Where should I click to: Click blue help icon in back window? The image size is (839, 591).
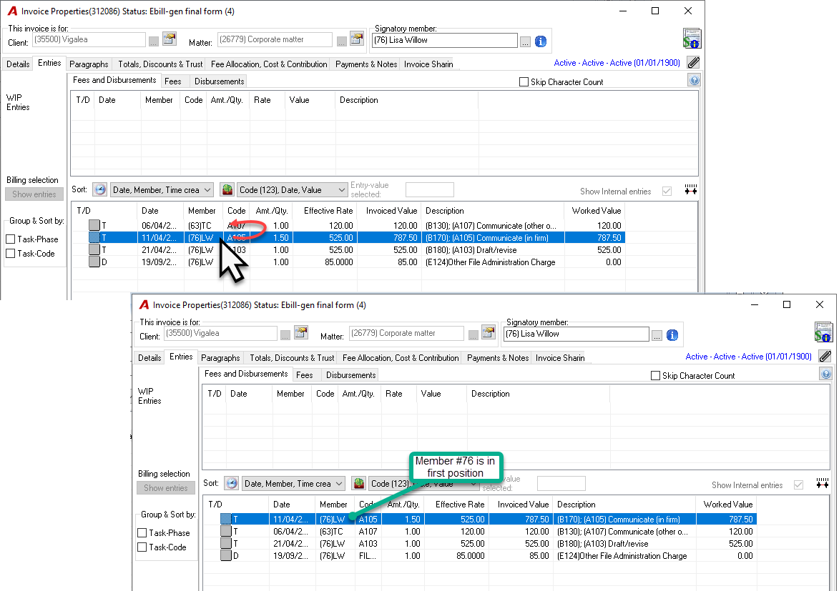tap(694, 81)
